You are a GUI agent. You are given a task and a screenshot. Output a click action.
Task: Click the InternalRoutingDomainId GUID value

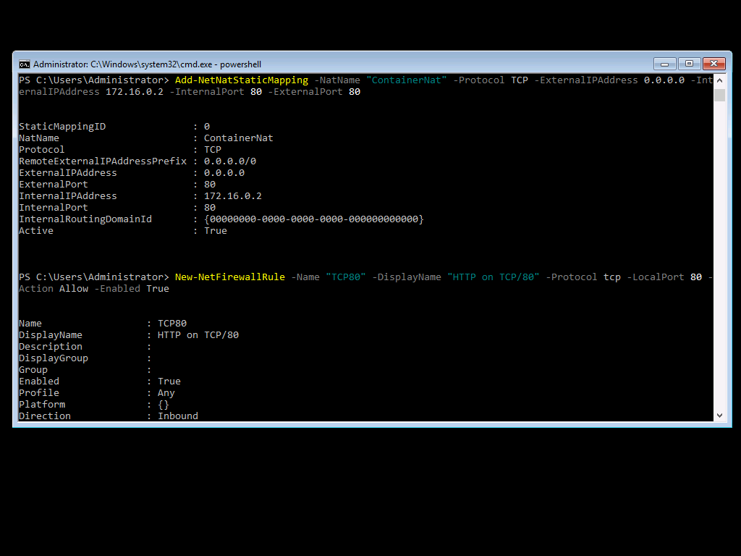pyautogui.click(x=313, y=219)
